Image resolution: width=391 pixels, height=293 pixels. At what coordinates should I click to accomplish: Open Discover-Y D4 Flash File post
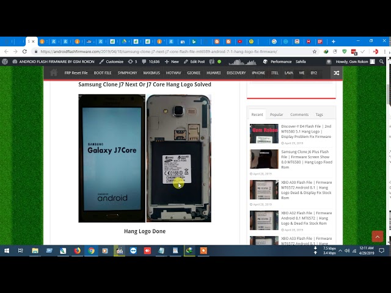click(307, 131)
